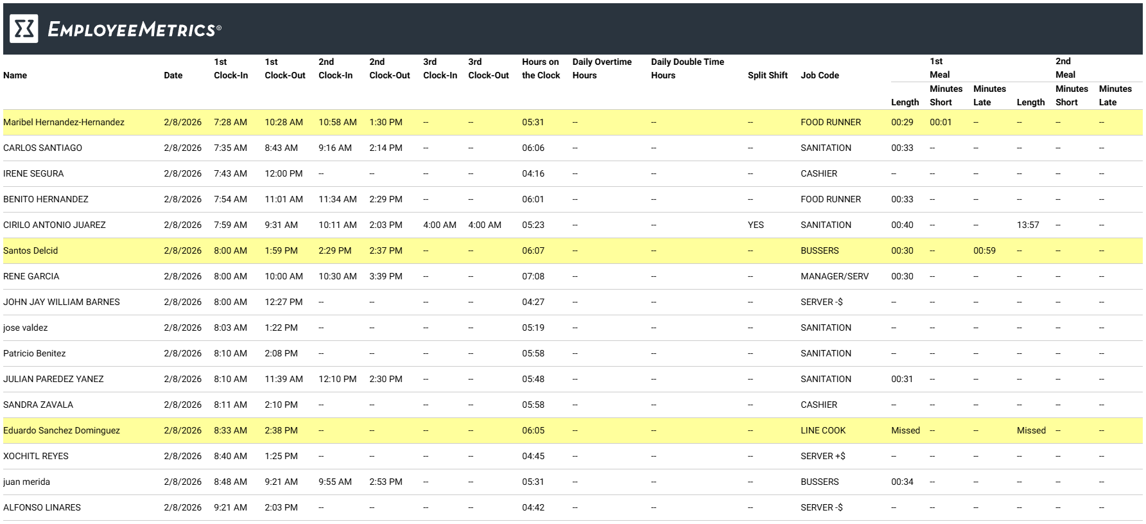
Task: Click the YES split shift value
Action: pos(756,225)
